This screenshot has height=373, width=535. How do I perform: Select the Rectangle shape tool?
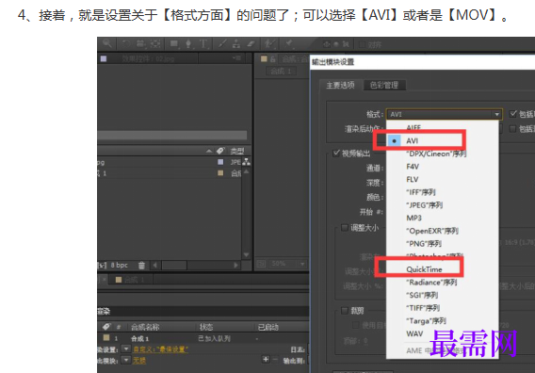pyautogui.click(x=174, y=43)
